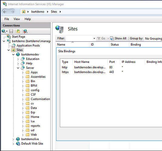
Task: Open the Group by No Grouping dropdown
Action: click(153, 38)
